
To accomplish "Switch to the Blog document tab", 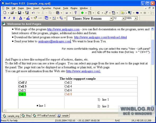I will click(26, 115).
